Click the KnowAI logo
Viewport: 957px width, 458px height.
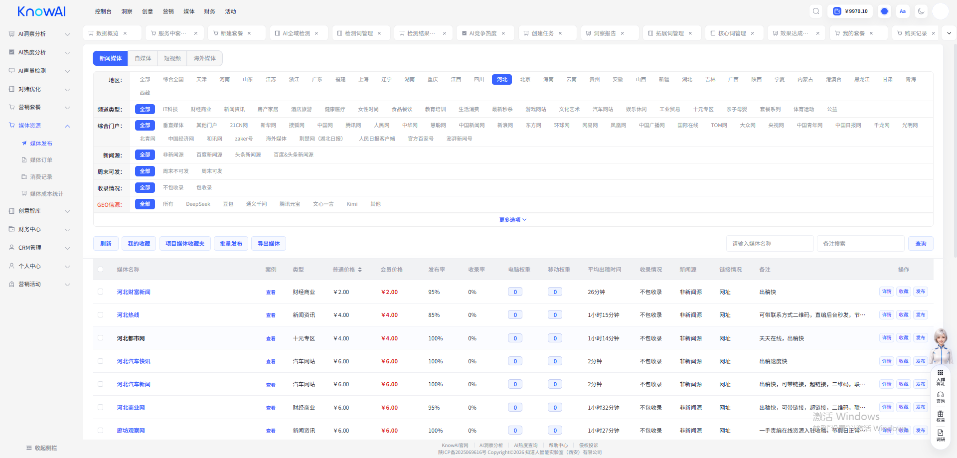[41, 11]
